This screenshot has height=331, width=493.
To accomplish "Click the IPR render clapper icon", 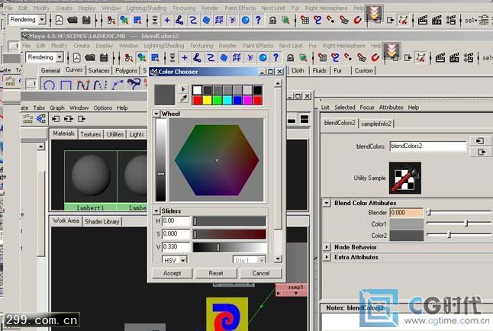I will pos(454,58).
